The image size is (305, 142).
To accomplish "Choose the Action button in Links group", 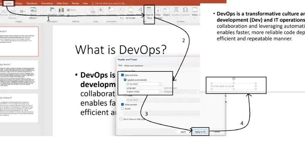I will point(101,12).
